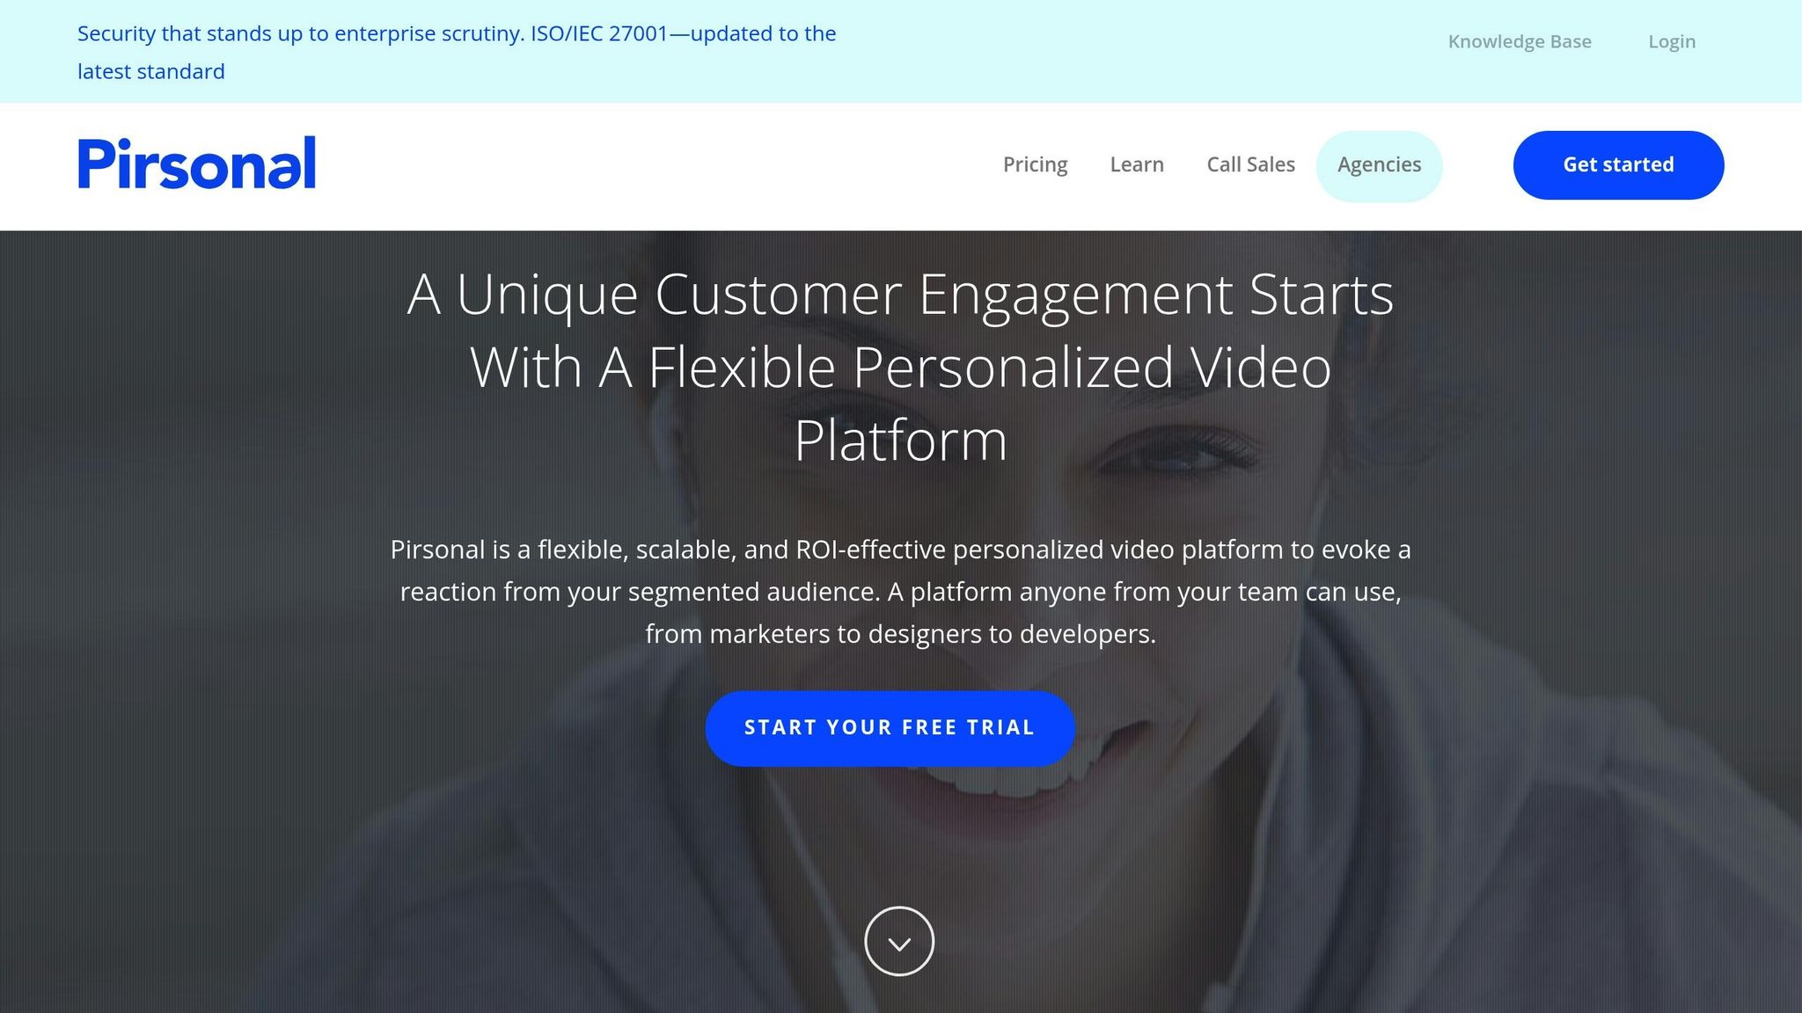Open the Learn menu item
Image resolution: width=1802 pixels, height=1013 pixels.
pyautogui.click(x=1137, y=164)
